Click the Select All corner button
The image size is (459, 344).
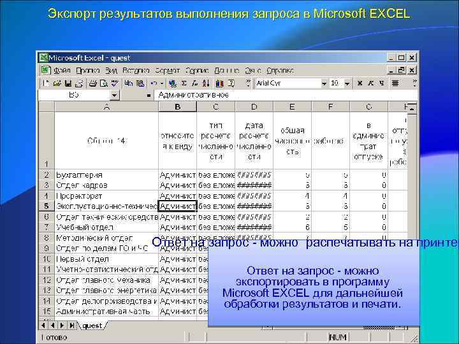tap(47, 107)
